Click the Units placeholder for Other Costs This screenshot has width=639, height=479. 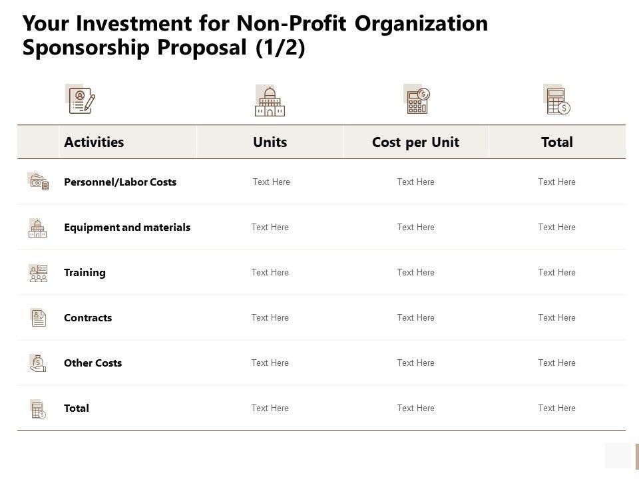point(270,363)
